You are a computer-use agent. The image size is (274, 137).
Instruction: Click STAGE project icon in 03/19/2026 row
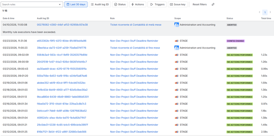(176, 83)
